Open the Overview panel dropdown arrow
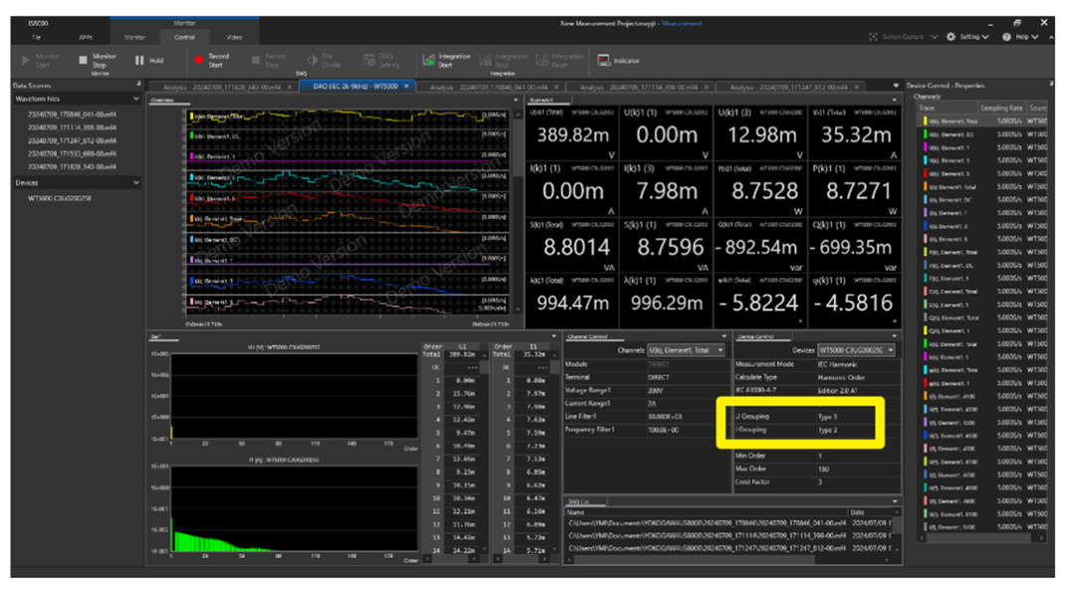The width and height of the screenshot is (1075, 589). (x=517, y=100)
